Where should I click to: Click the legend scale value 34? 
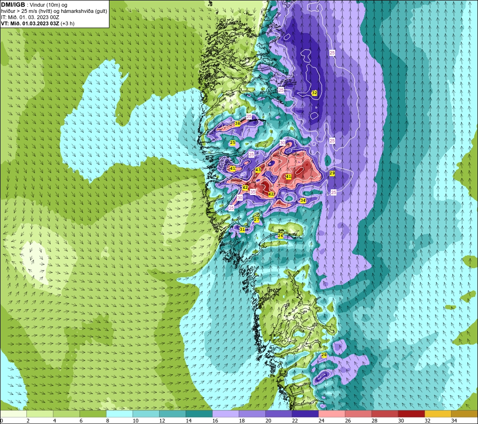(x=454, y=421)
